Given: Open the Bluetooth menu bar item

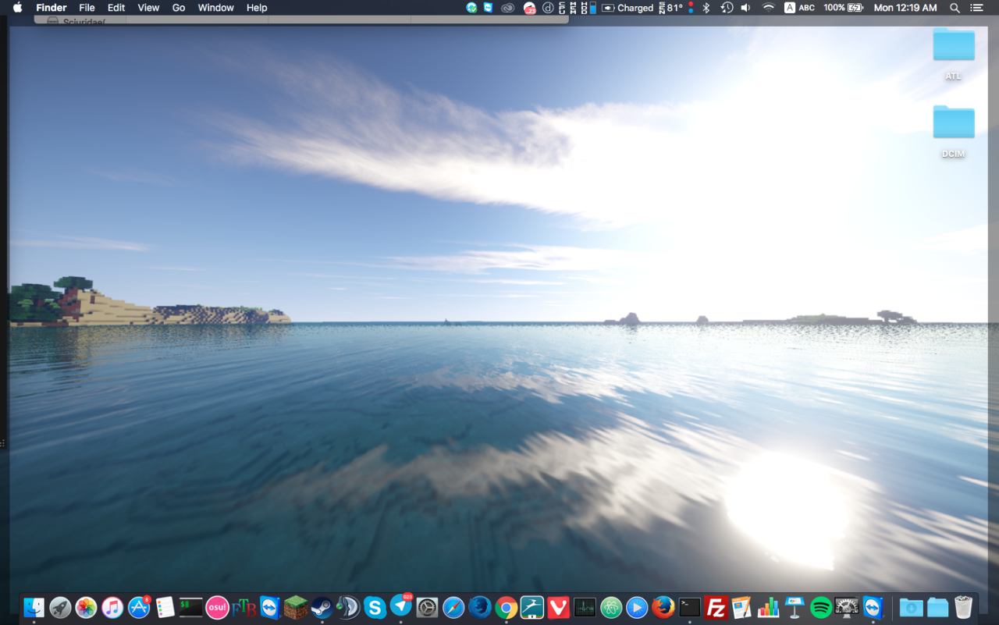Looking at the screenshot, I should 706,8.
